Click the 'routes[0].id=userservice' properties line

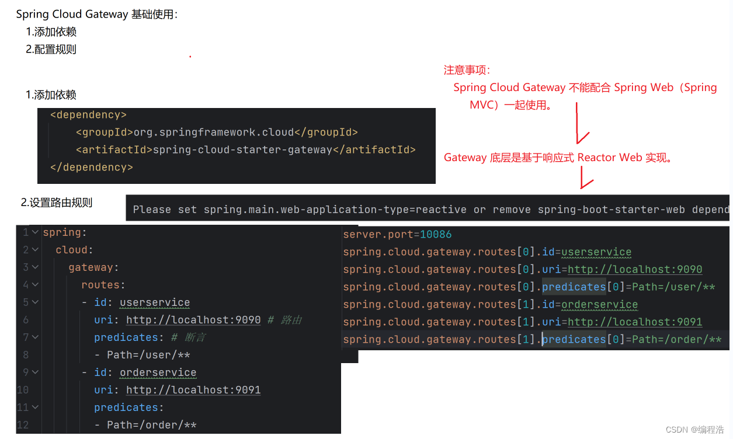(487, 252)
